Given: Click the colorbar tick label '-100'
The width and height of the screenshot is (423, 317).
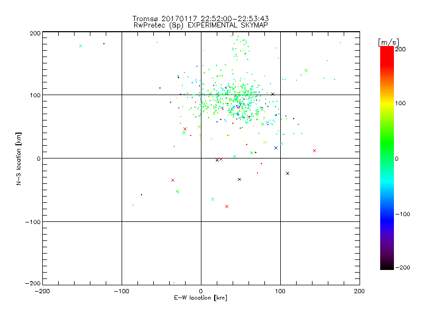Looking at the screenshot, I should click(x=402, y=214).
